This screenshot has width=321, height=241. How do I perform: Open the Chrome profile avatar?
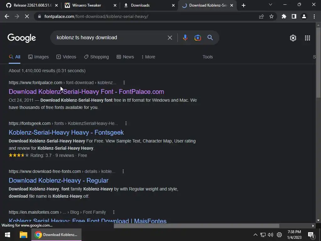tap(304, 16)
